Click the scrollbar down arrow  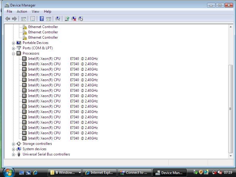coord(231,156)
